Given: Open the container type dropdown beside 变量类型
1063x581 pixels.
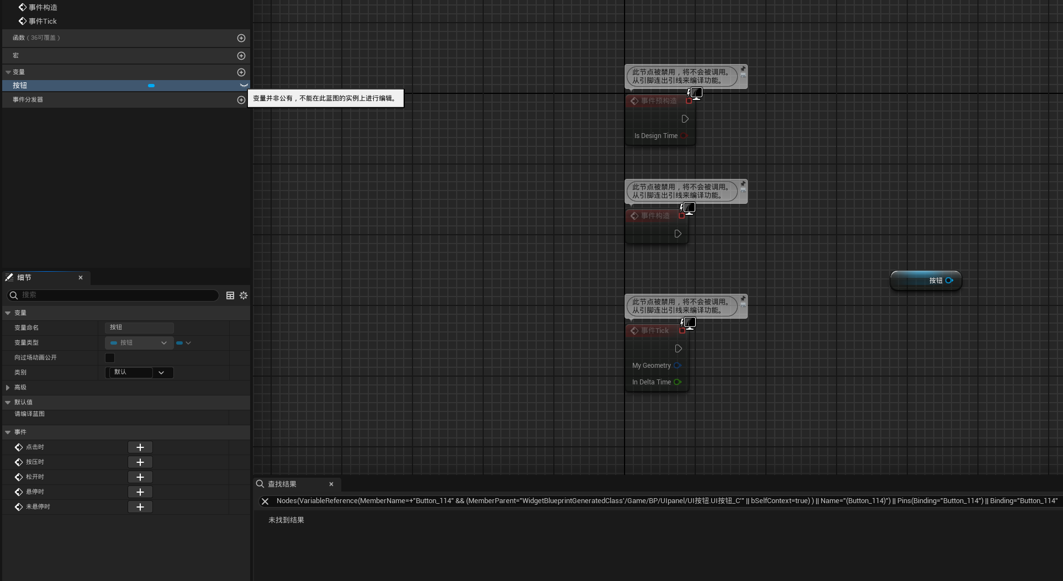Looking at the screenshot, I should click(184, 343).
